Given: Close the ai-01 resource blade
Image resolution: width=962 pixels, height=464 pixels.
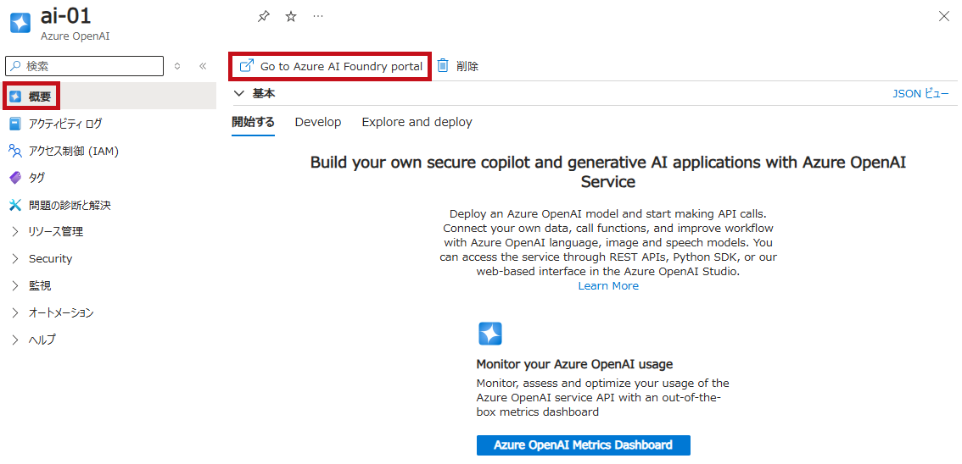Looking at the screenshot, I should (944, 17).
